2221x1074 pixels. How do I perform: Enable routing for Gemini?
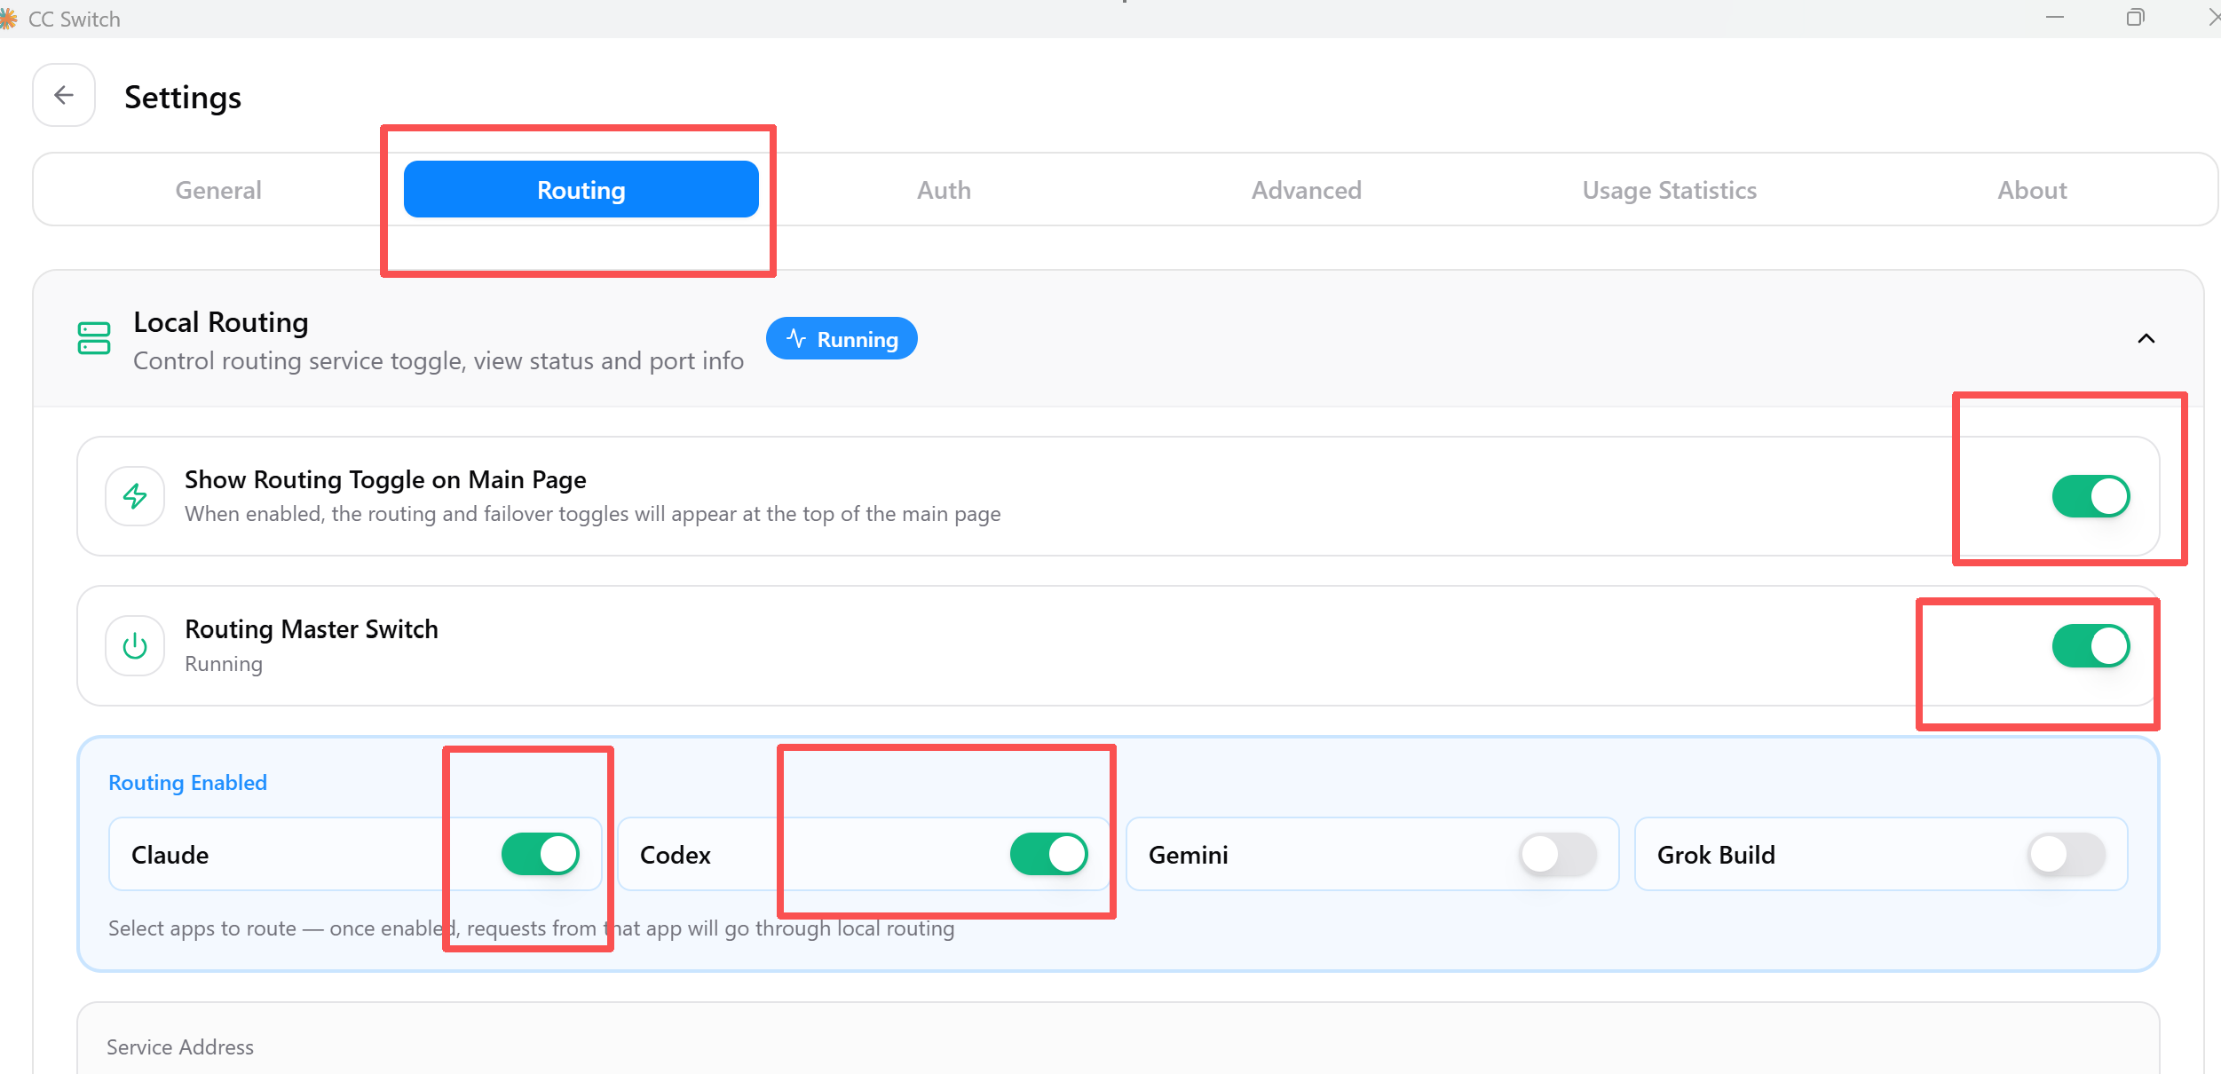pyautogui.click(x=1557, y=855)
